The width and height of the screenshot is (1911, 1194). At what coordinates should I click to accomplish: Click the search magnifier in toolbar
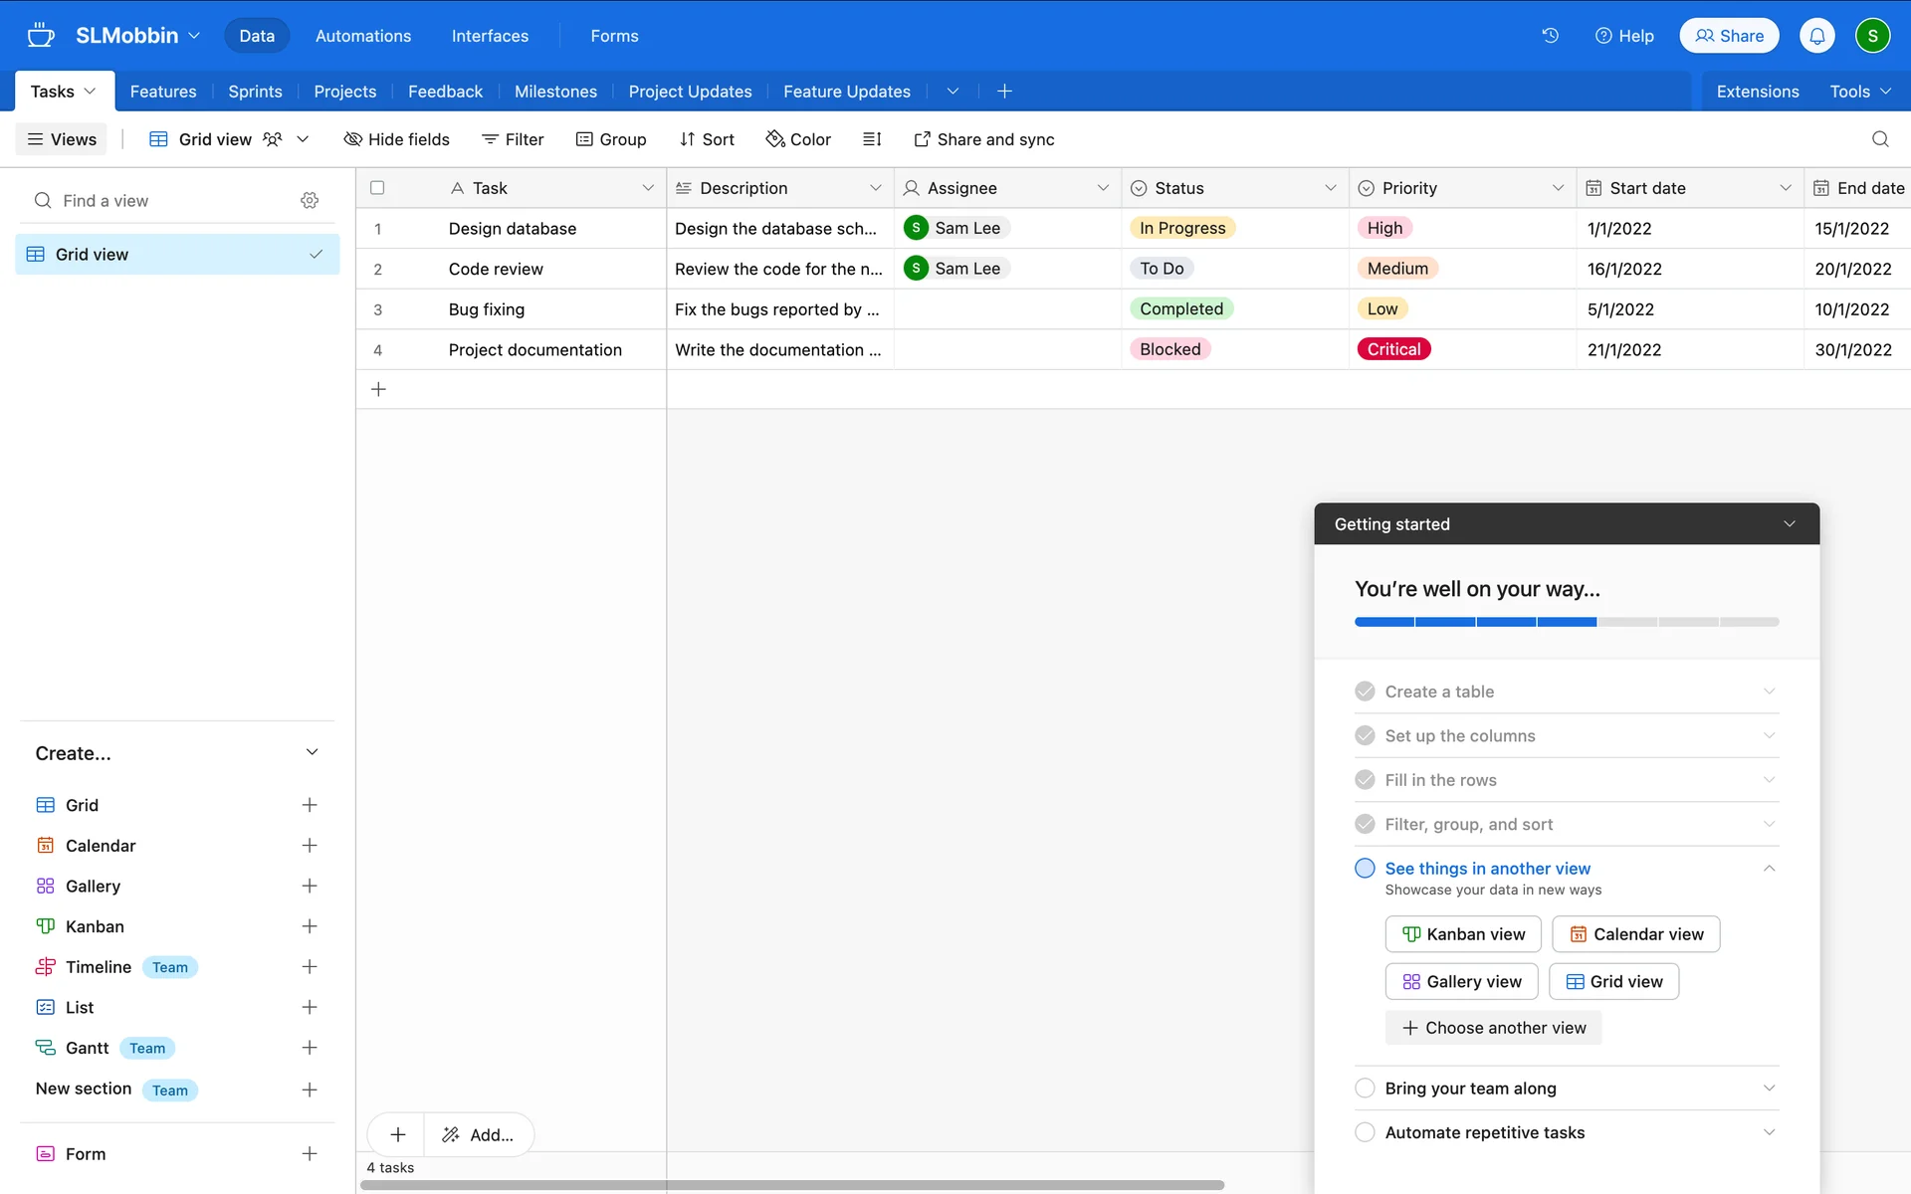tap(1879, 139)
